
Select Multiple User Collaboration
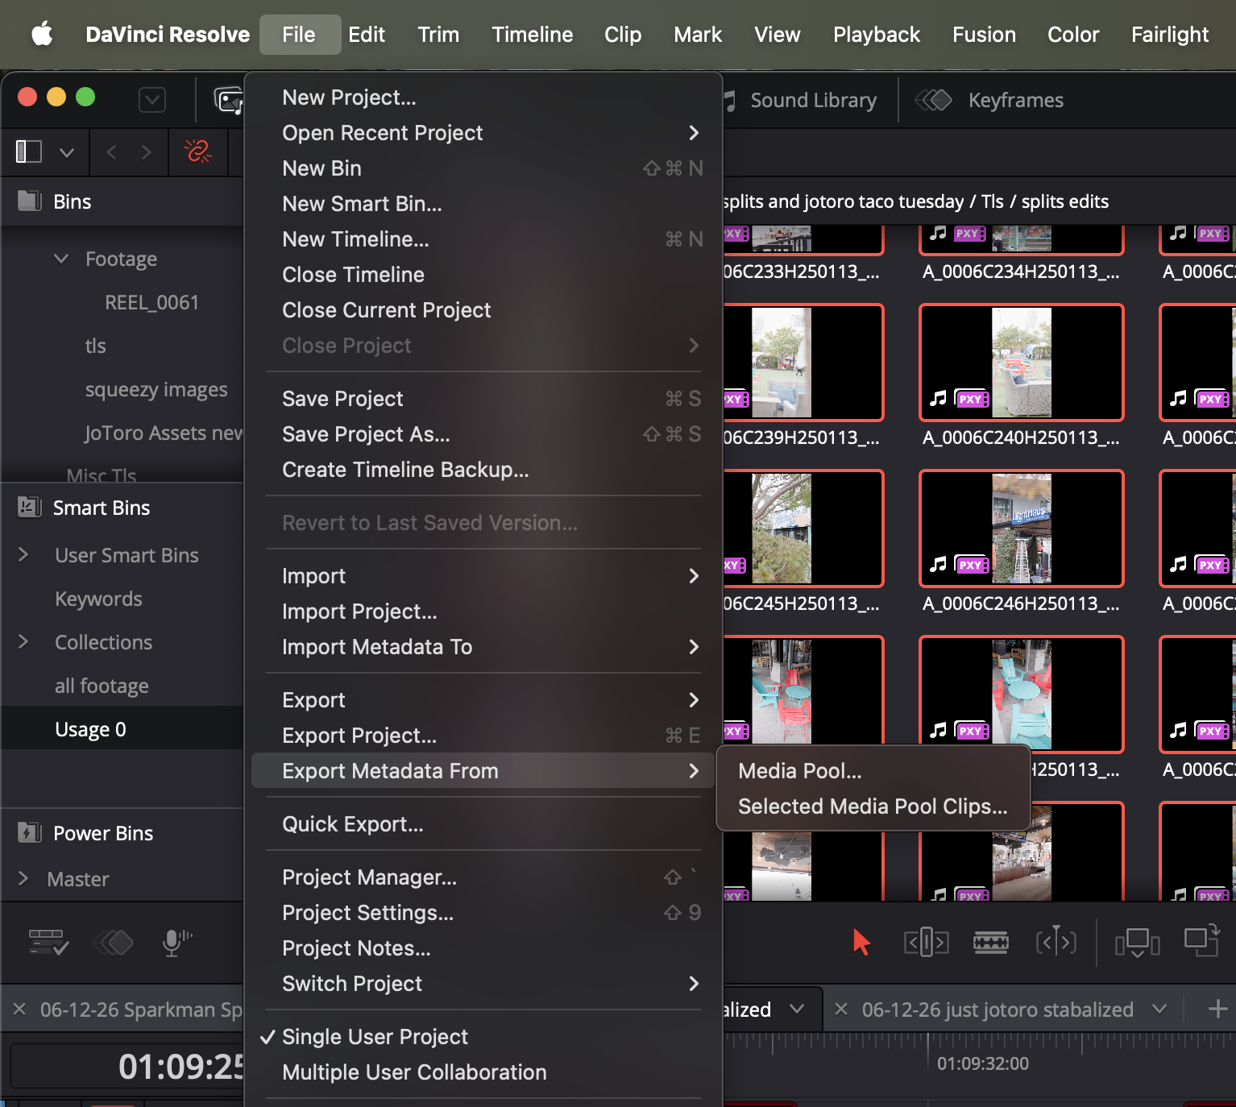pyautogui.click(x=483, y=1072)
